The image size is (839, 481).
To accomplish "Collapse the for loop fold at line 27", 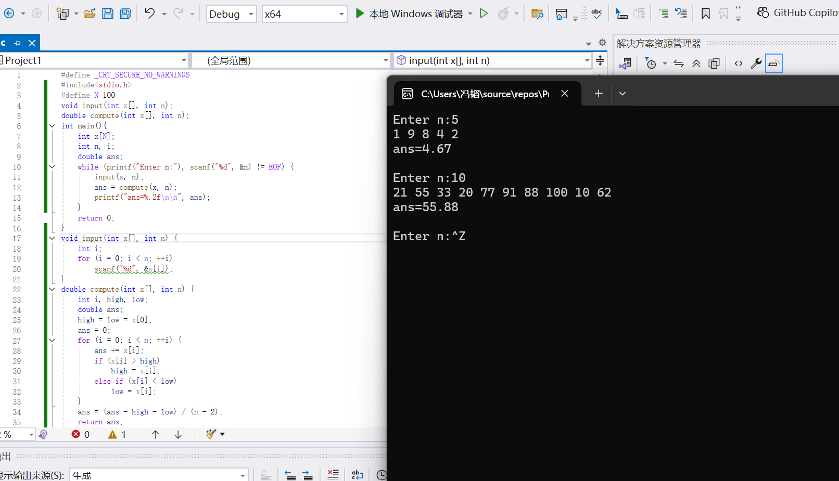I will point(52,340).
